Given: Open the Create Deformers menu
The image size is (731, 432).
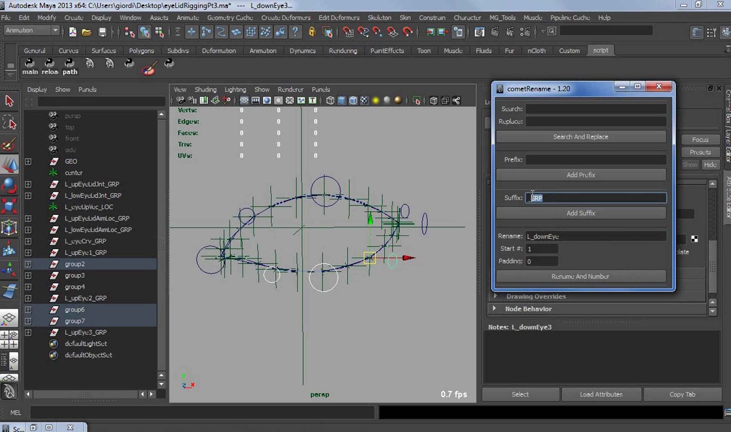Looking at the screenshot, I should click(x=286, y=18).
